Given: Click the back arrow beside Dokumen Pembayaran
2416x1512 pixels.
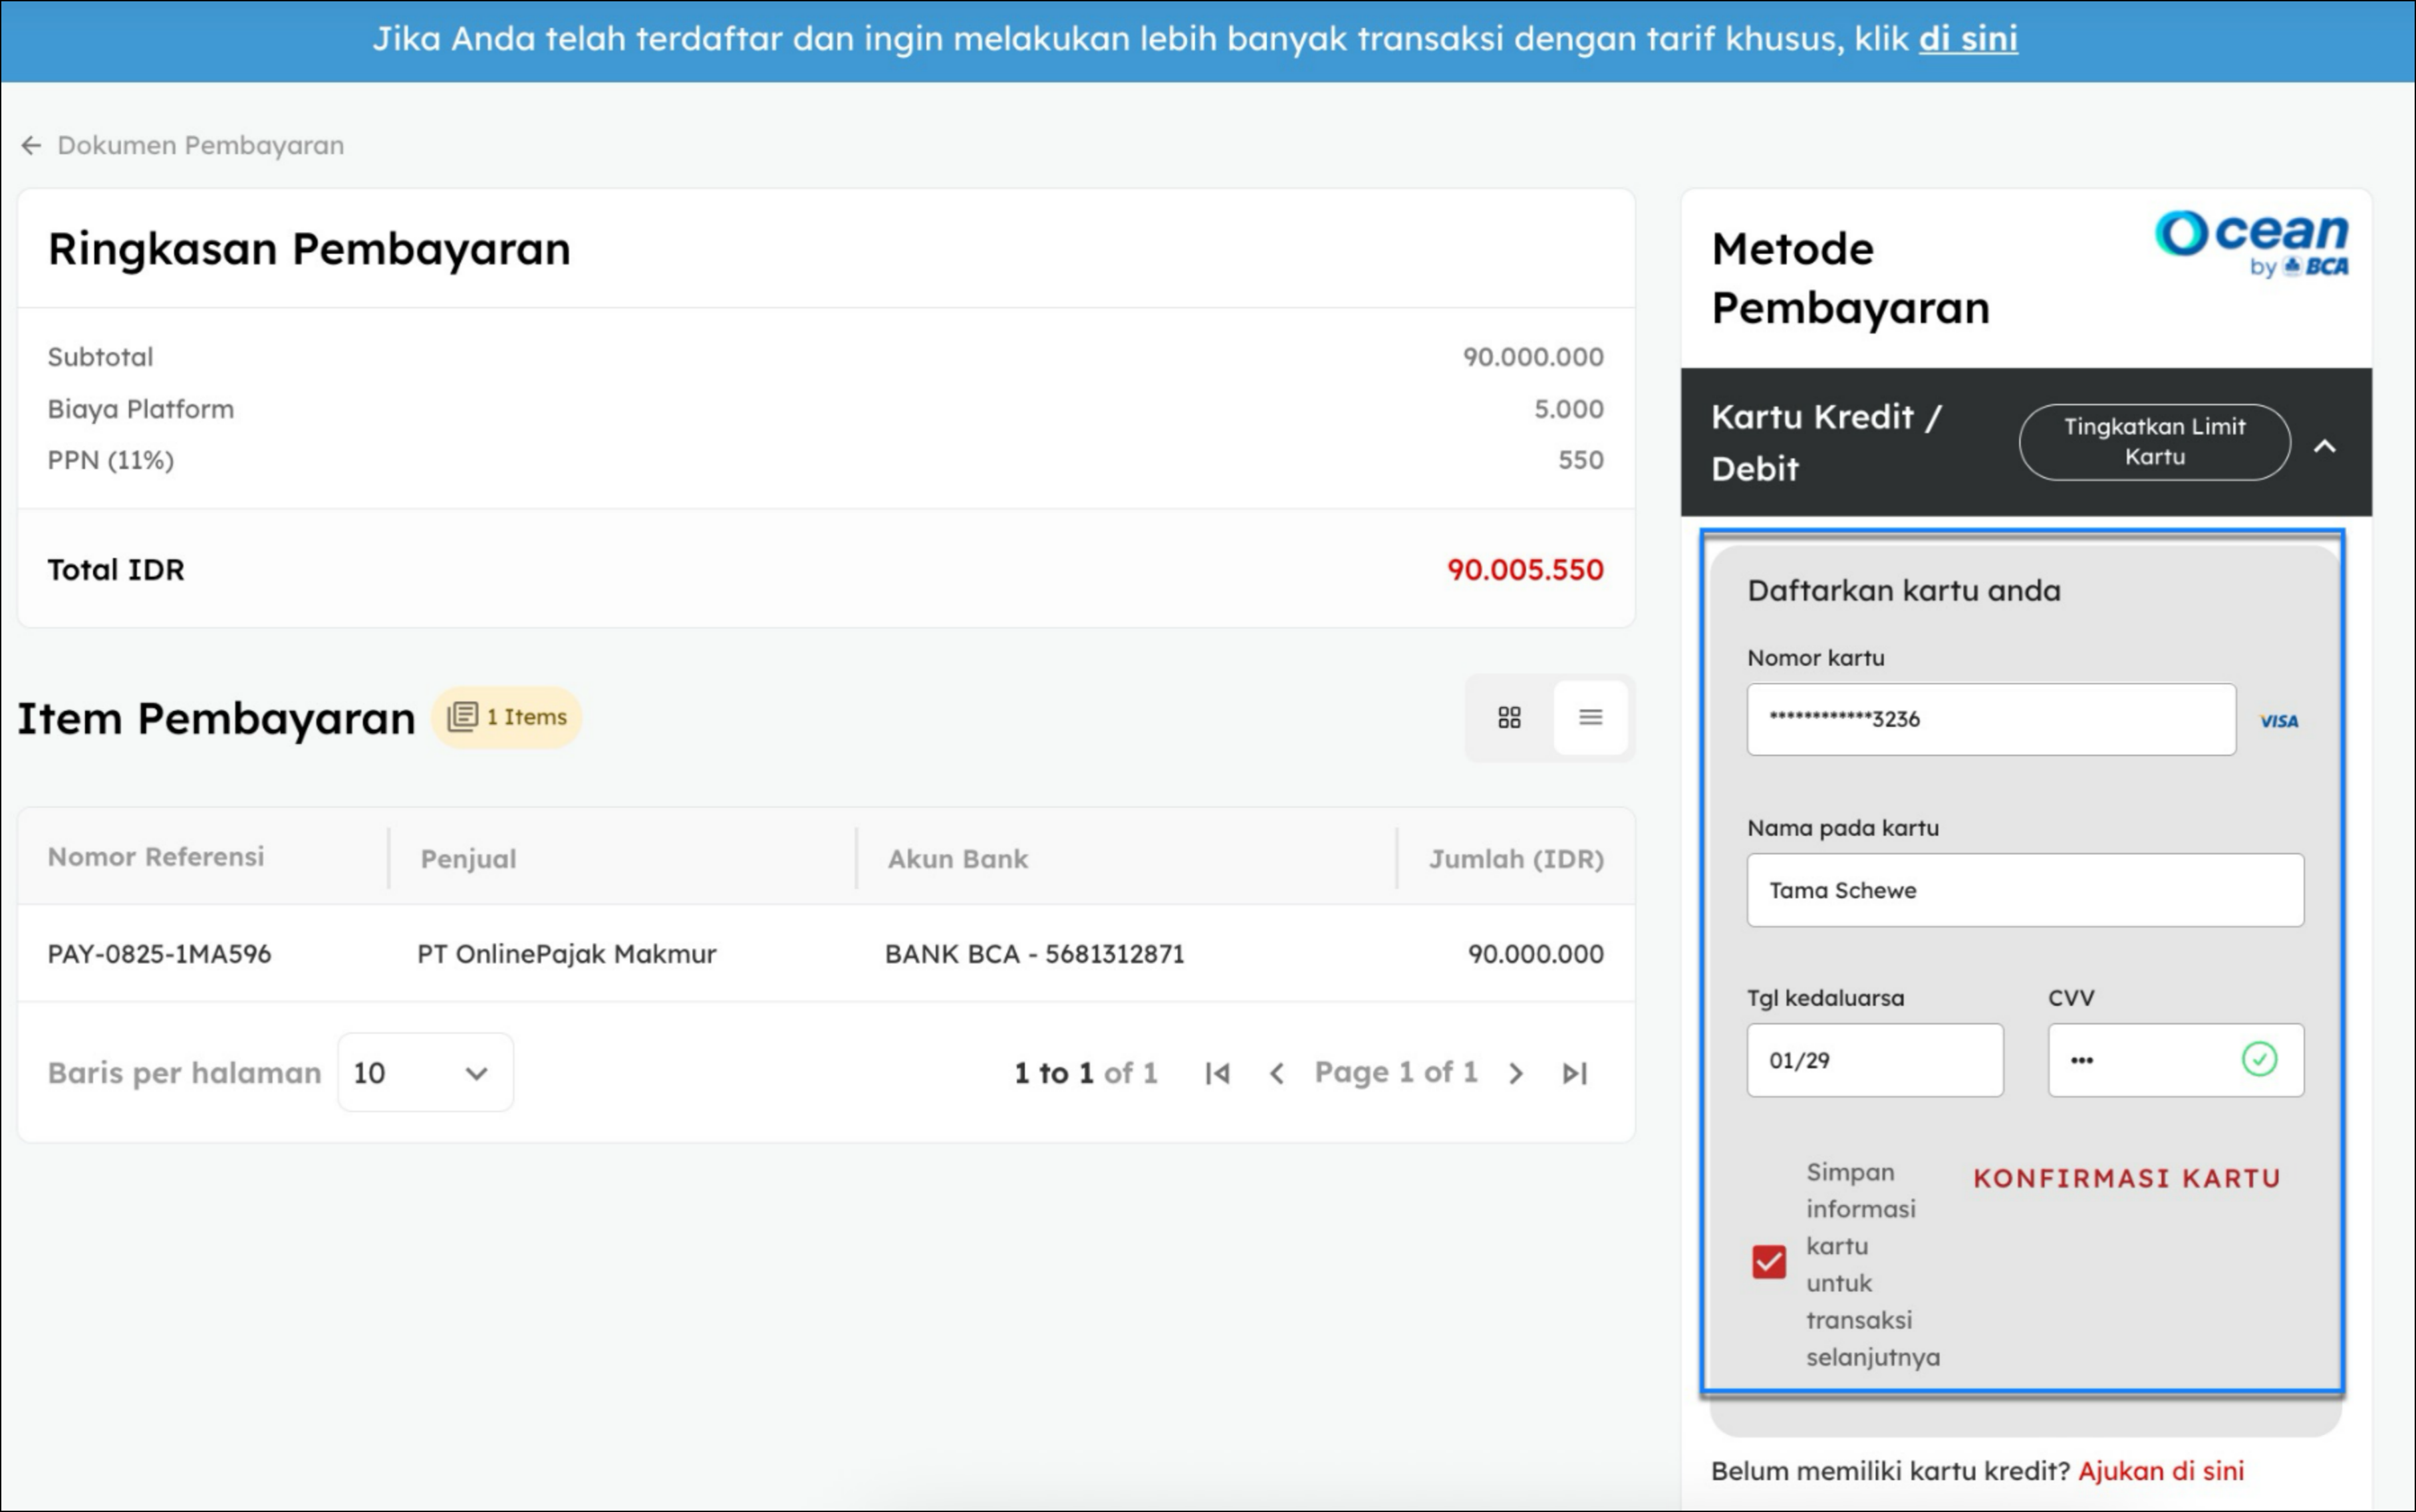Looking at the screenshot, I should (31, 146).
